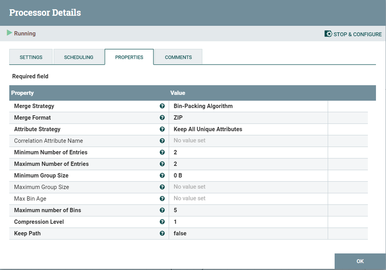Click help icon for Attribute Strategy

[x=162, y=129]
